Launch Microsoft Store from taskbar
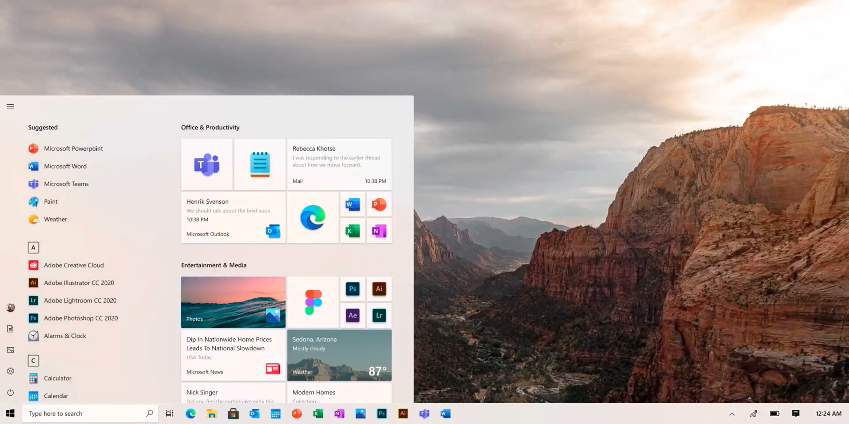The height and width of the screenshot is (424, 849). click(233, 413)
